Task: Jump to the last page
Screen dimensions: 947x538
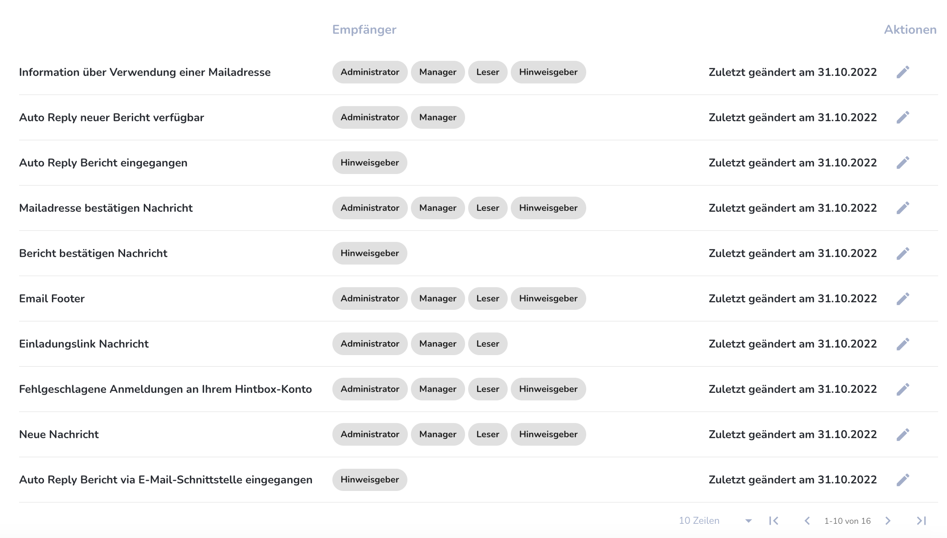Action: pos(921,521)
